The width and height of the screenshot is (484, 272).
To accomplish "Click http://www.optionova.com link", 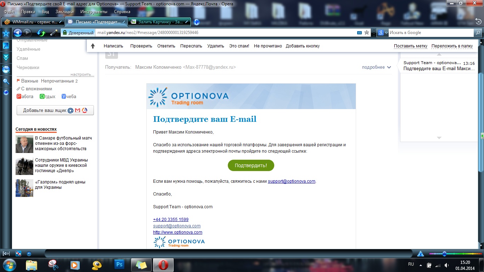I will (x=178, y=232).
